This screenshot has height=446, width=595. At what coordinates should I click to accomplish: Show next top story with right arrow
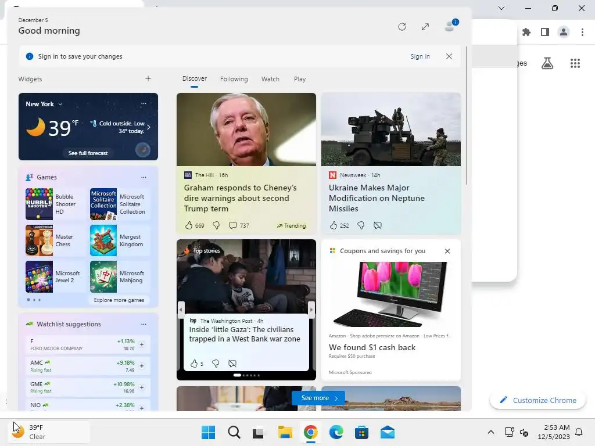pyautogui.click(x=311, y=310)
